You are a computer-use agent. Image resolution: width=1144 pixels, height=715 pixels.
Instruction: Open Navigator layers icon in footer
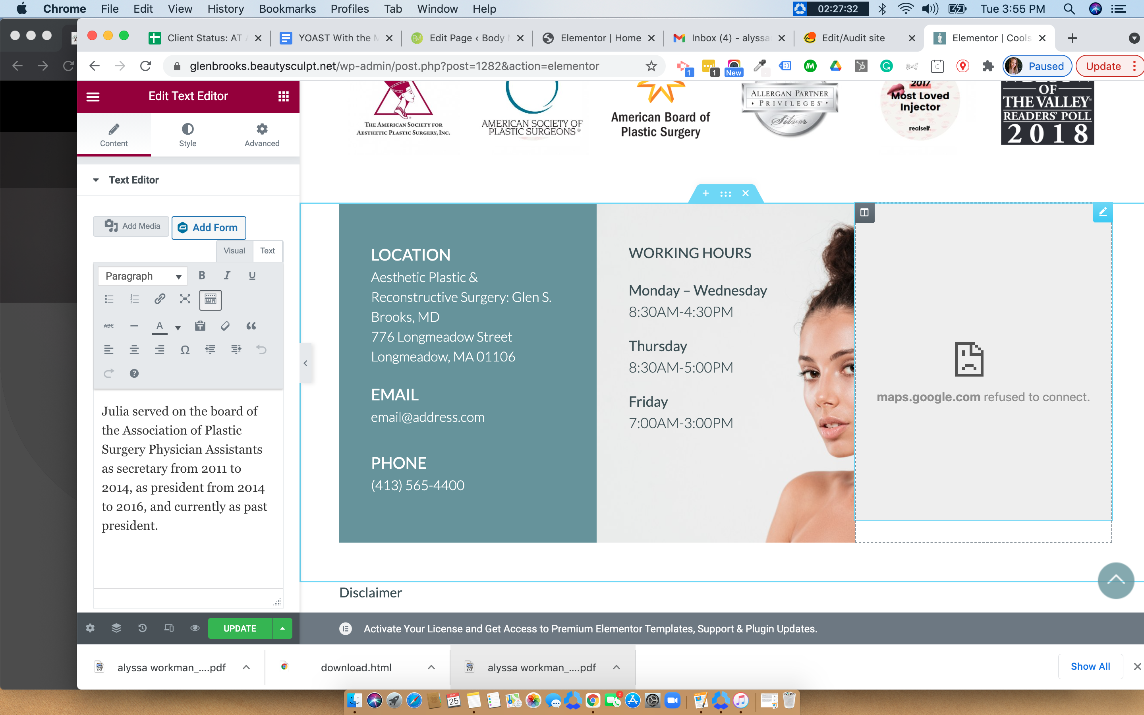pyautogui.click(x=116, y=628)
